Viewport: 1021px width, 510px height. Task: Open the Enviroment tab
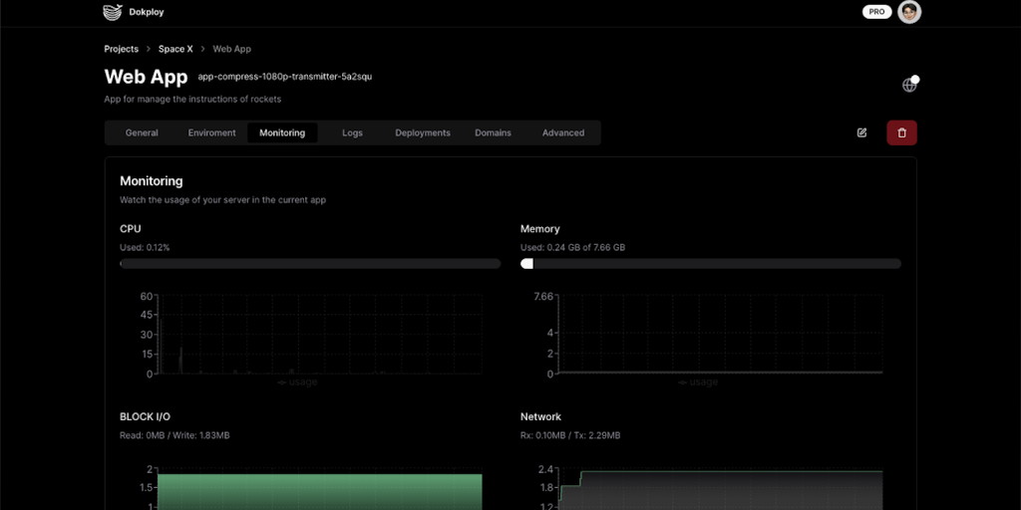click(211, 132)
